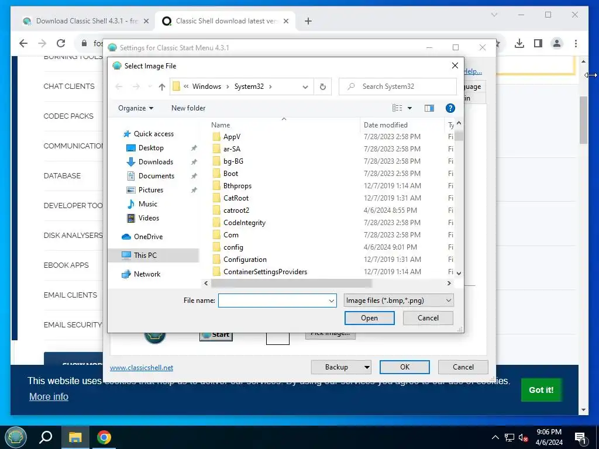Click the Open button
Image resolution: width=599 pixels, height=449 pixels.
[x=369, y=318]
